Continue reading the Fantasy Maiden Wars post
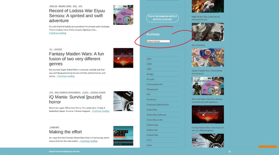Image resolution: width=279 pixels, height=155 pixels. (66, 76)
